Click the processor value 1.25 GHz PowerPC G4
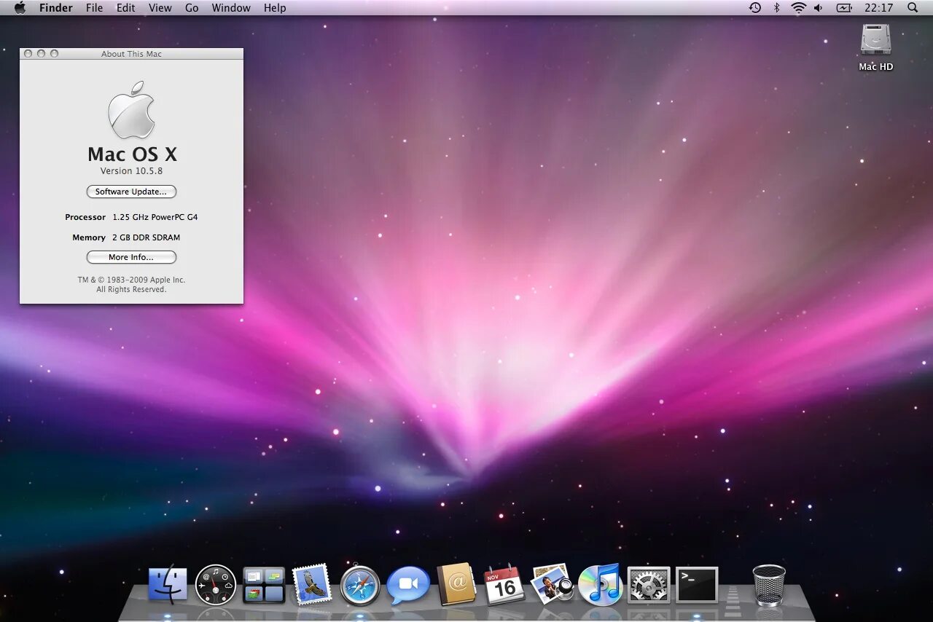This screenshot has height=622, width=933. pos(155,217)
